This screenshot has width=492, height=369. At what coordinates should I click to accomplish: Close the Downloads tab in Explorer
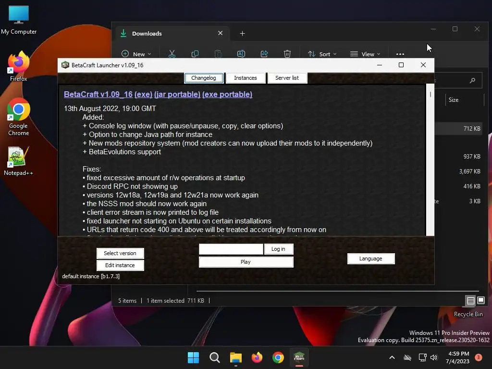(220, 33)
